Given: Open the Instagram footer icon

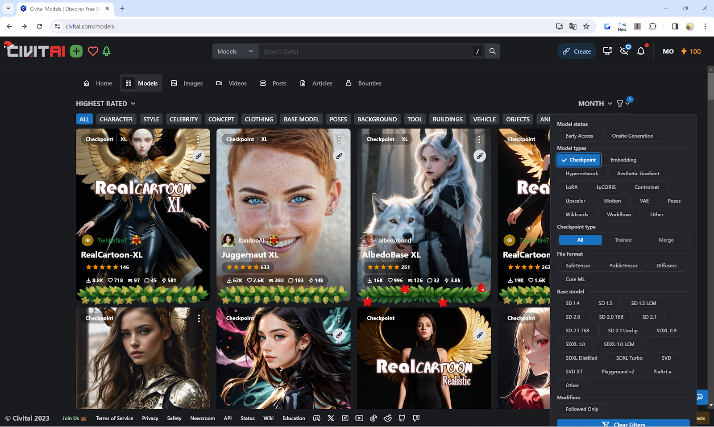Looking at the screenshot, I should [345, 418].
